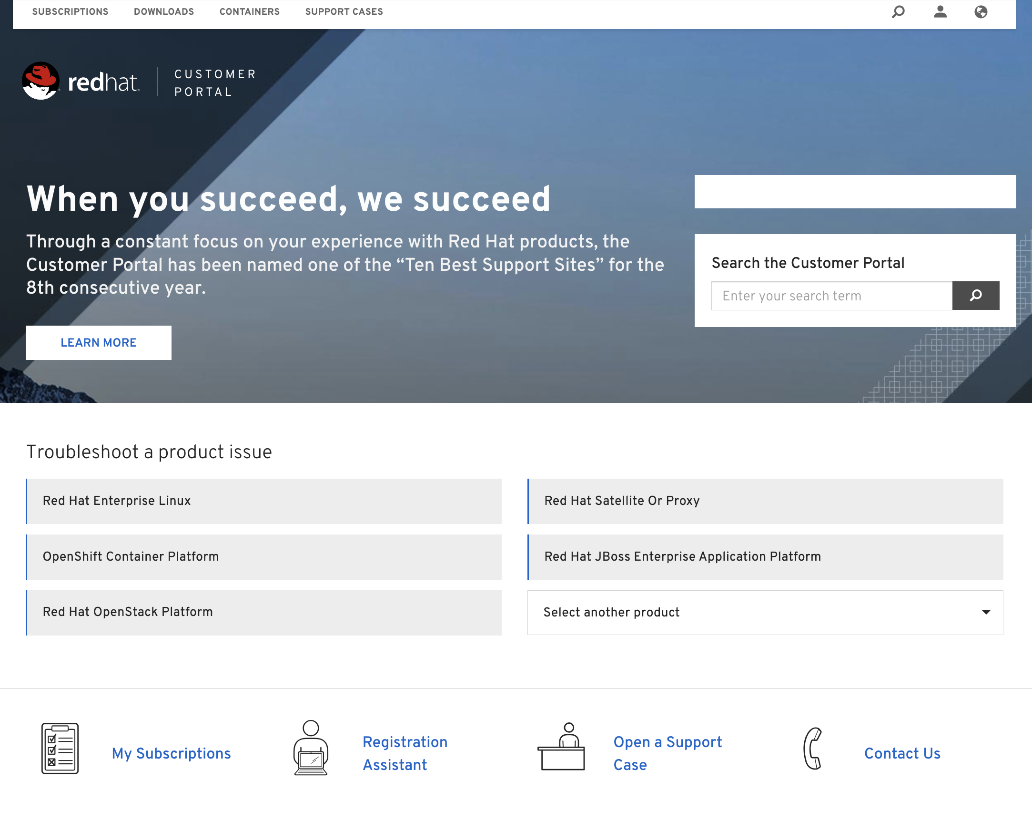Select OpenShift Container Platform troubleshooting
Viewport: 1032px width, 821px height.
(x=263, y=557)
